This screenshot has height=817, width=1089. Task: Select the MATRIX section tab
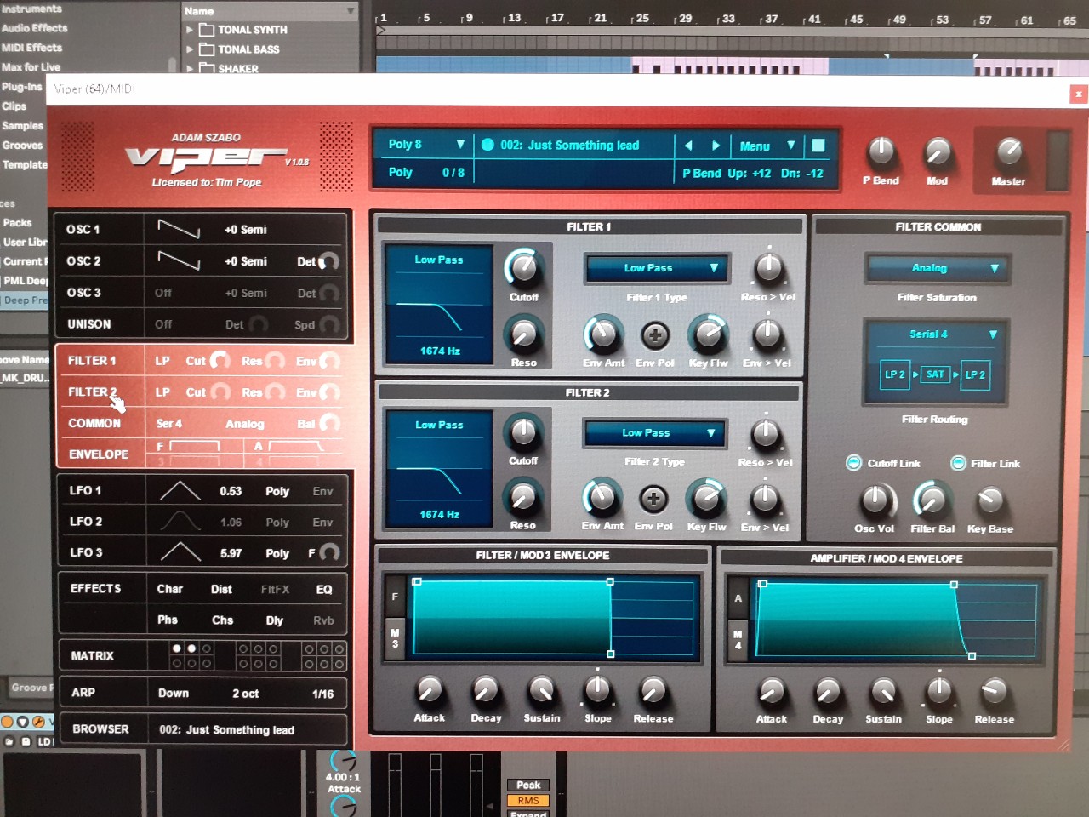tap(92, 656)
